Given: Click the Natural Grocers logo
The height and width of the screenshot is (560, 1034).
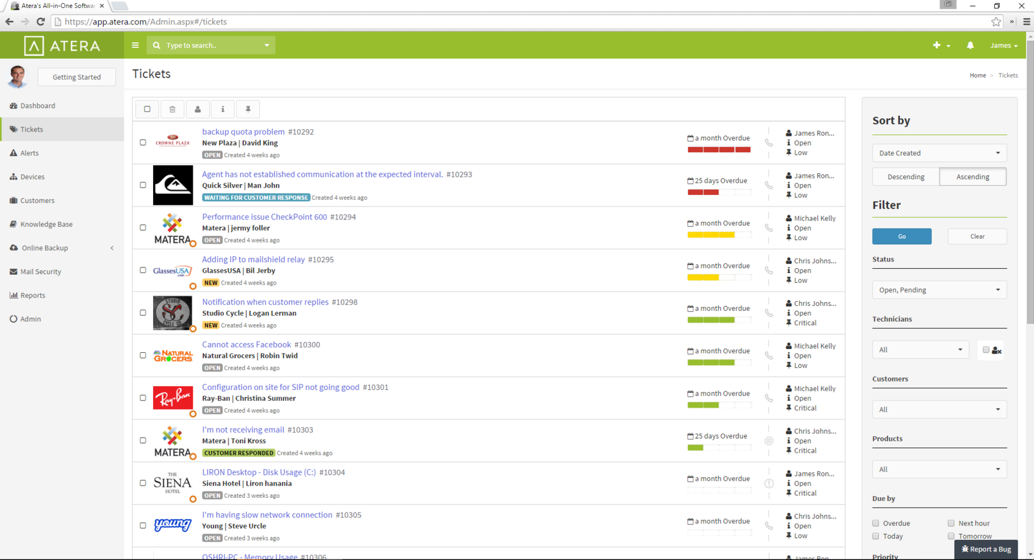Looking at the screenshot, I should tap(173, 355).
